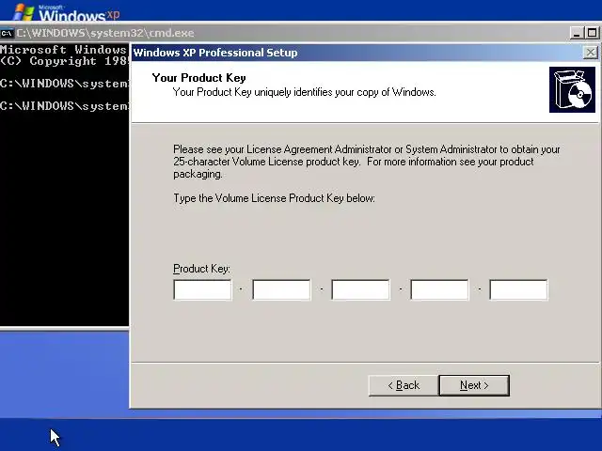The height and width of the screenshot is (451, 602).
Task: Maximize the cmd.exe window
Action: point(592,33)
